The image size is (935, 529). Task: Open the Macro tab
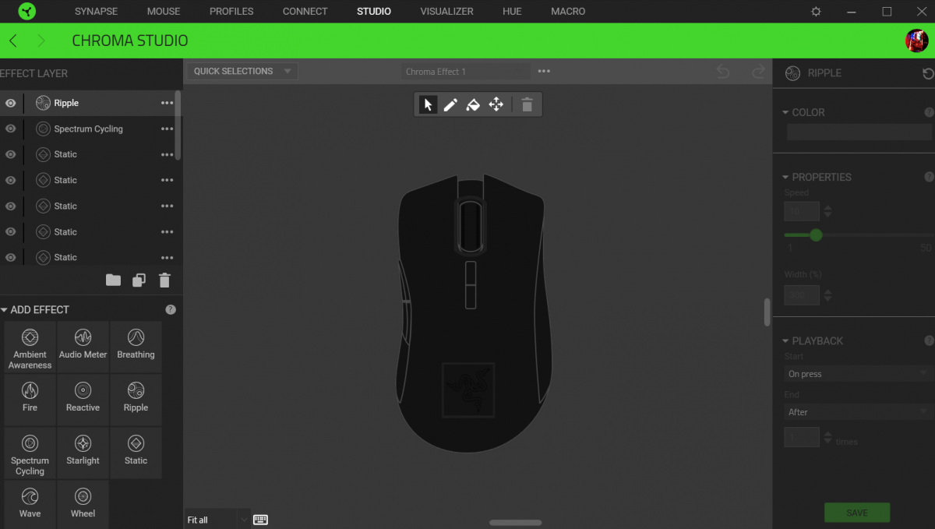click(568, 12)
